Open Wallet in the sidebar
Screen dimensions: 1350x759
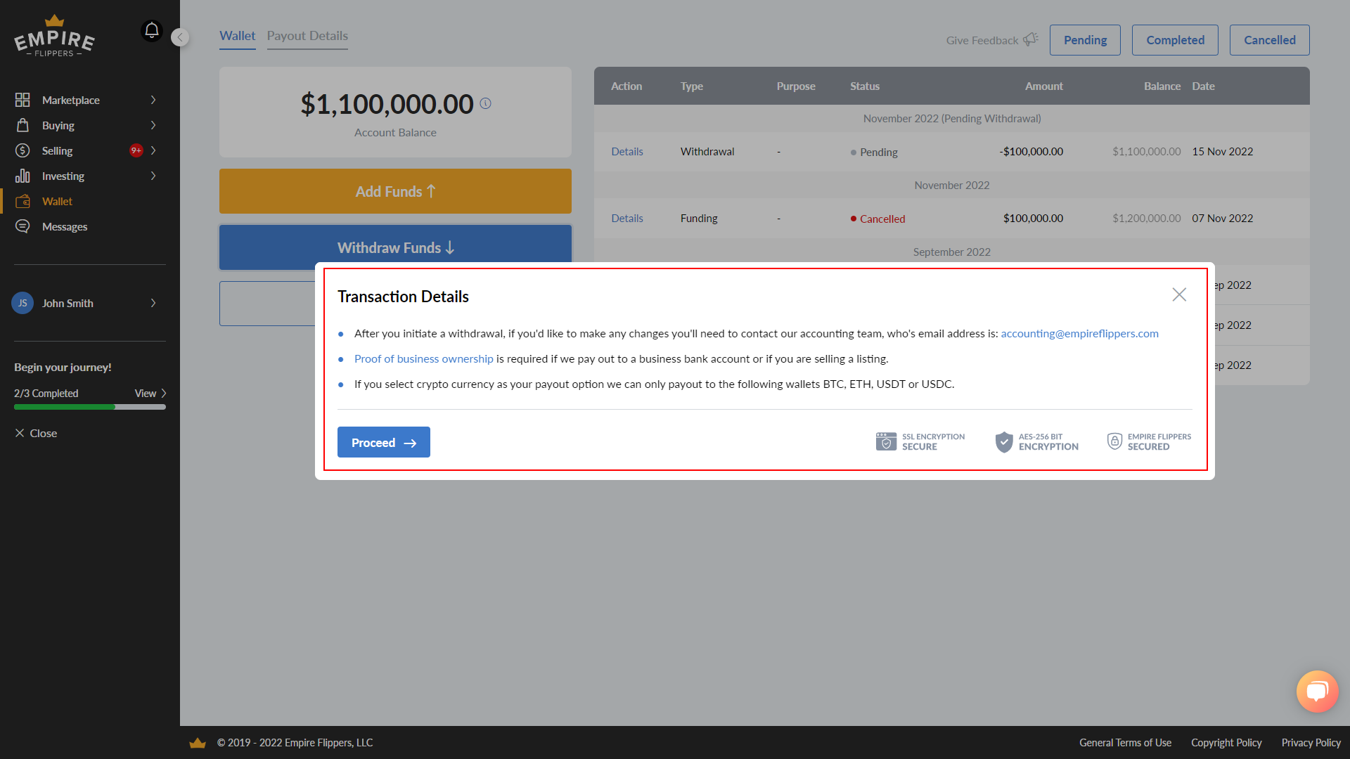click(57, 201)
